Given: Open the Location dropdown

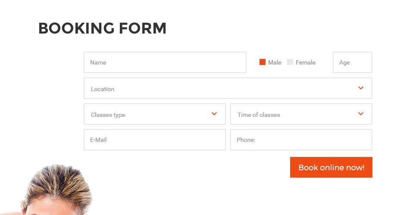Looking at the screenshot, I should [x=228, y=88].
